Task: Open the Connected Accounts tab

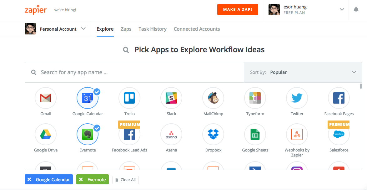Action: tap(197, 29)
